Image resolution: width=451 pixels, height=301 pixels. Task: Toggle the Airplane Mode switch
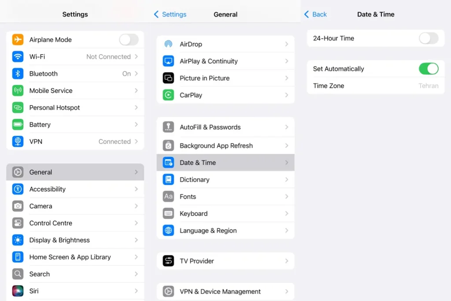[x=129, y=39]
